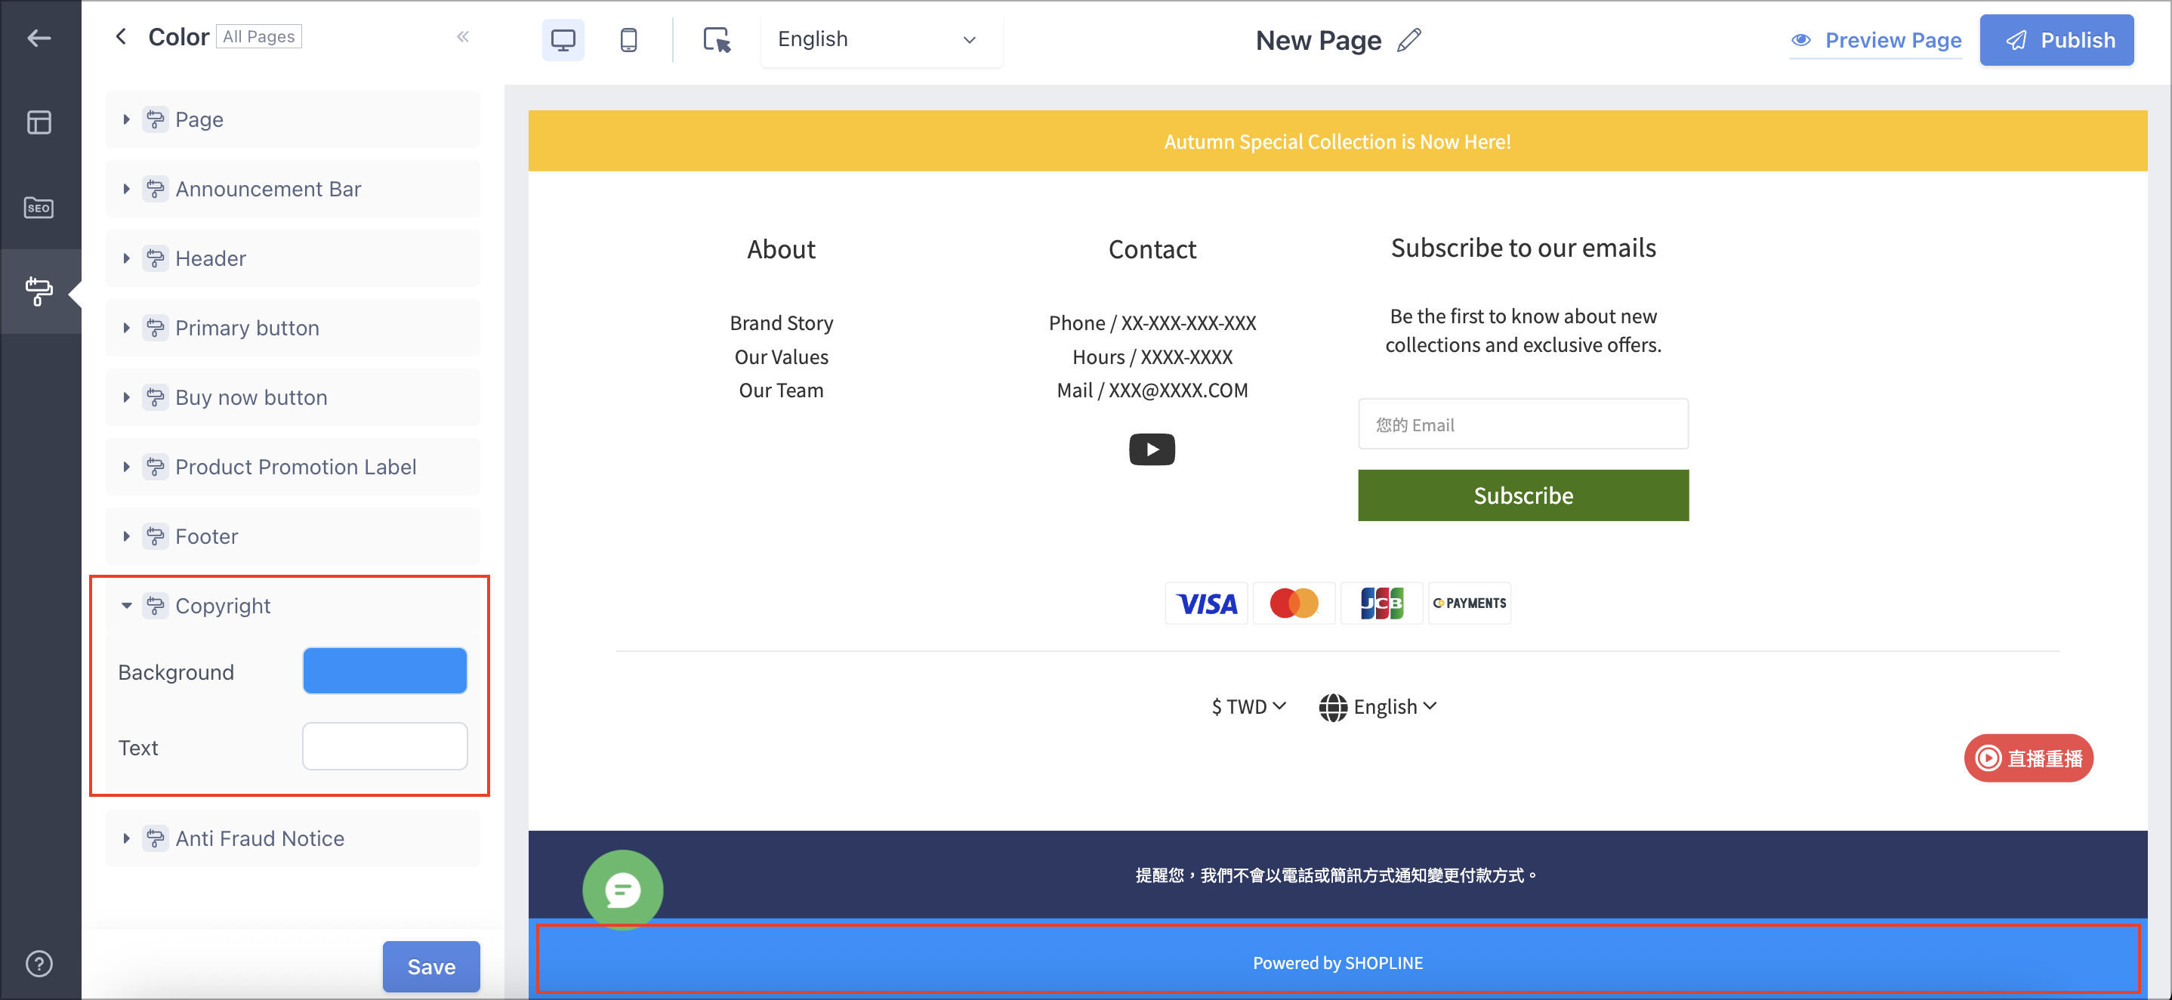The height and width of the screenshot is (1000, 2172).
Task: Switch to desktop preview mode
Action: pyautogui.click(x=563, y=39)
